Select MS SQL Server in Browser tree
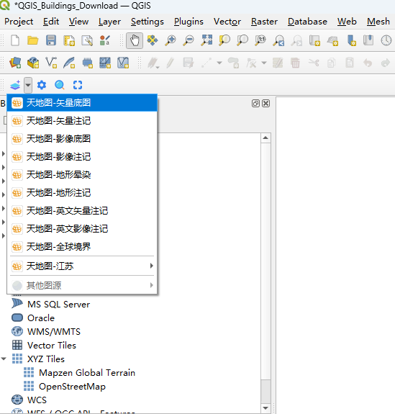The width and height of the screenshot is (395, 414). point(58,304)
